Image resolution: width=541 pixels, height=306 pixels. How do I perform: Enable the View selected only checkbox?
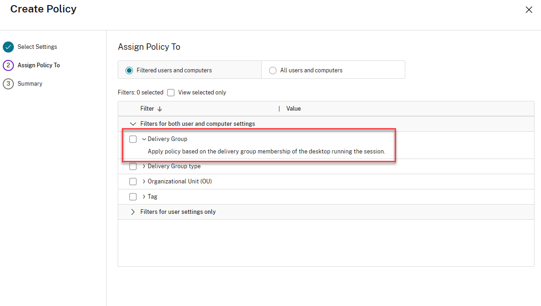(171, 93)
